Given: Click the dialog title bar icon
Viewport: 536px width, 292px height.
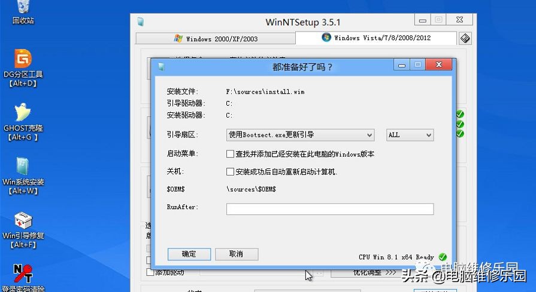Looking at the screenshot, I should (x=161, y=67).
